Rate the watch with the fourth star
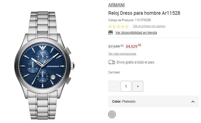 123,26
